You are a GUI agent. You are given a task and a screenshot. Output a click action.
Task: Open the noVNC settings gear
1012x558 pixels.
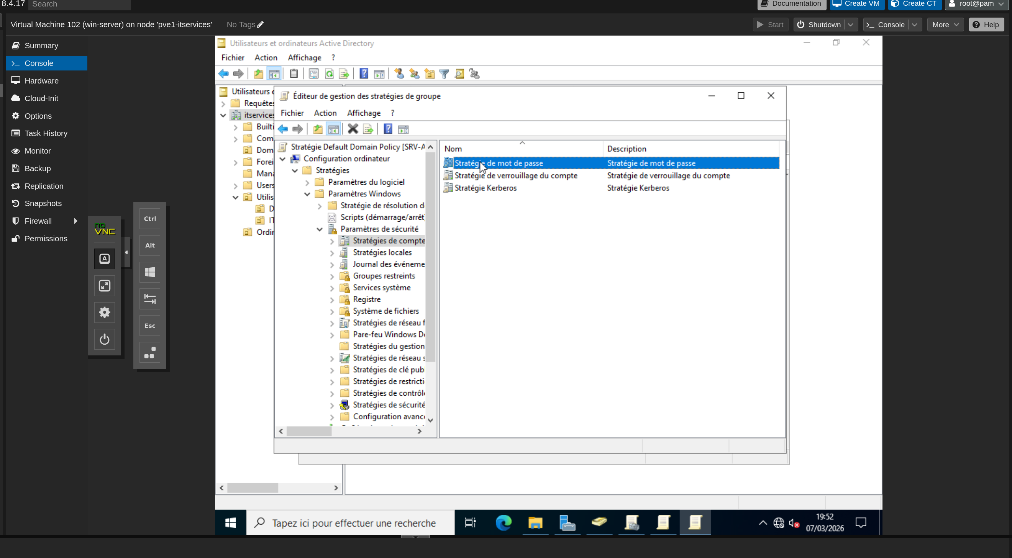point(105,313)
